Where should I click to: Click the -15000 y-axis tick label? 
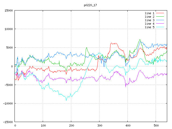tap(8, 122)
